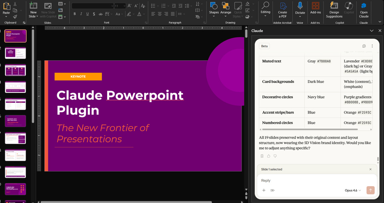
Task: Click new chat icon in Claude panel
Action: [364, 46]
